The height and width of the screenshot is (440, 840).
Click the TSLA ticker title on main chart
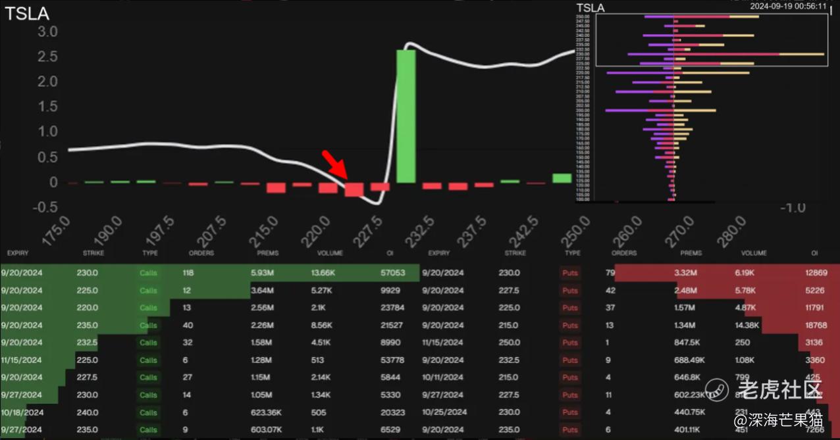click(x=27, y=14)
